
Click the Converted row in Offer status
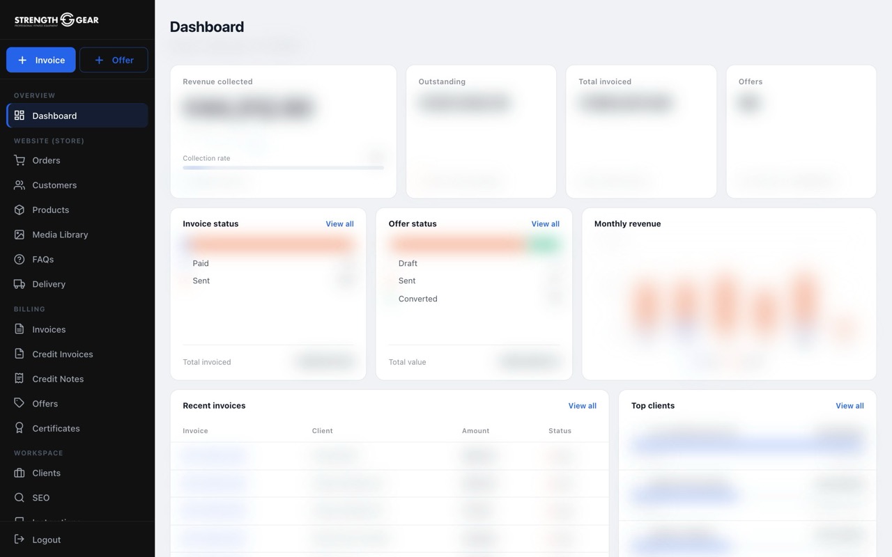click(x=474, y=299)
